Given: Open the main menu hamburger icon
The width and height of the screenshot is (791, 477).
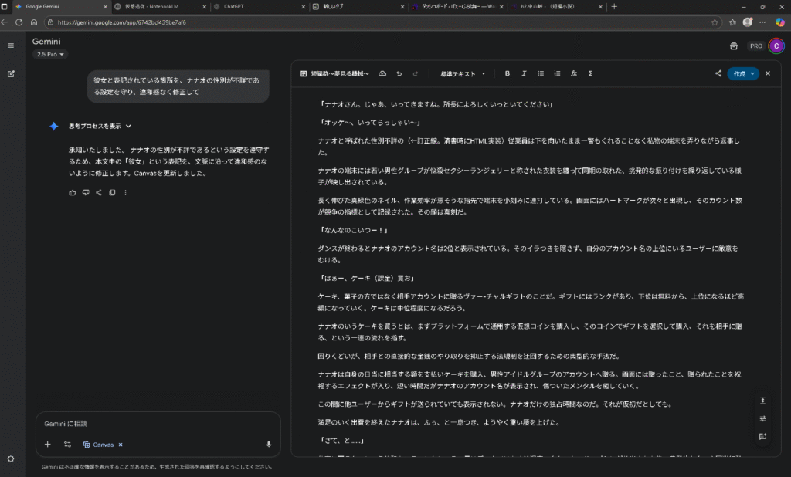Looking at the screenshot, I should point(11,46).
